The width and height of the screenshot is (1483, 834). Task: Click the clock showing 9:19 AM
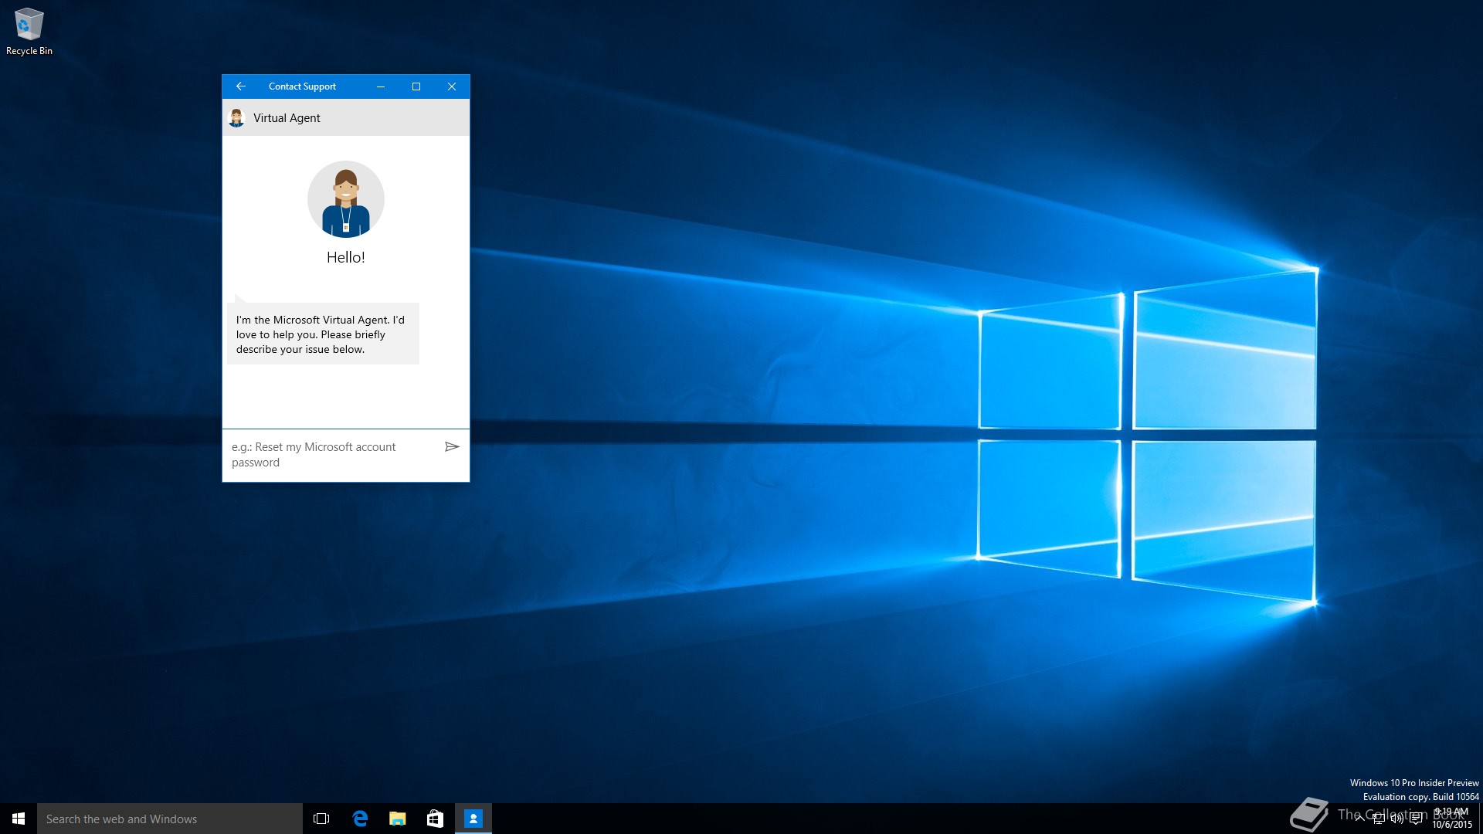[x=1452, y=819]
